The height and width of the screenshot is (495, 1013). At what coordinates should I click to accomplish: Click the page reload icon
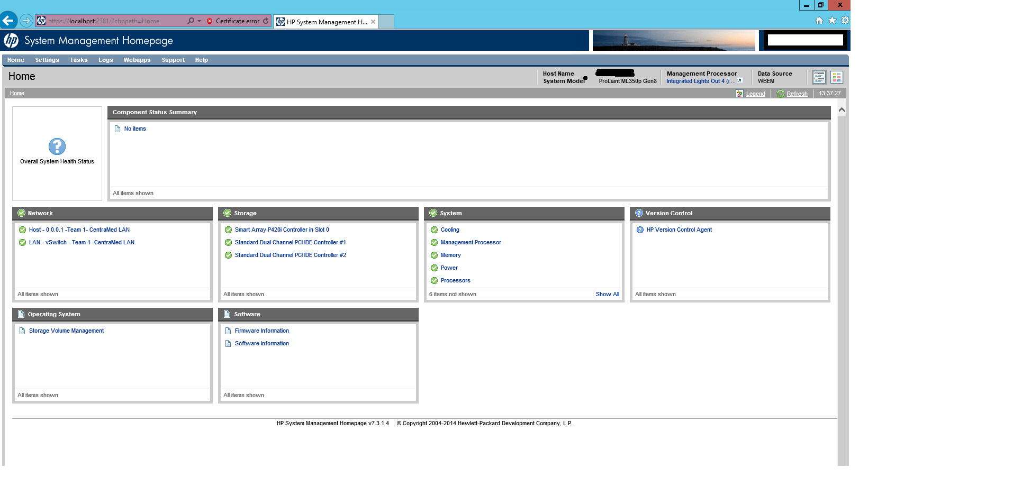point(266,21)
